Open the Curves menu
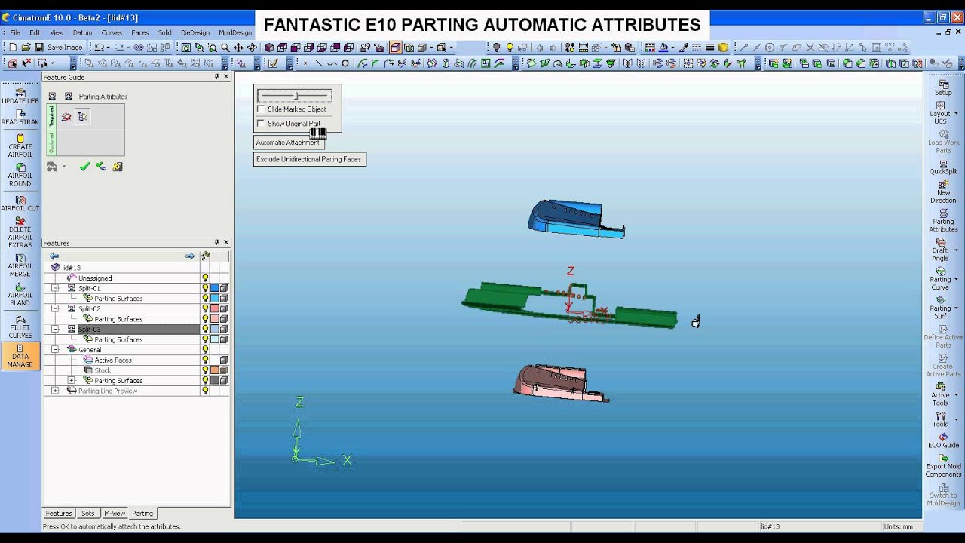The width and height of the screenshot is (965, 543). (112, 33)
